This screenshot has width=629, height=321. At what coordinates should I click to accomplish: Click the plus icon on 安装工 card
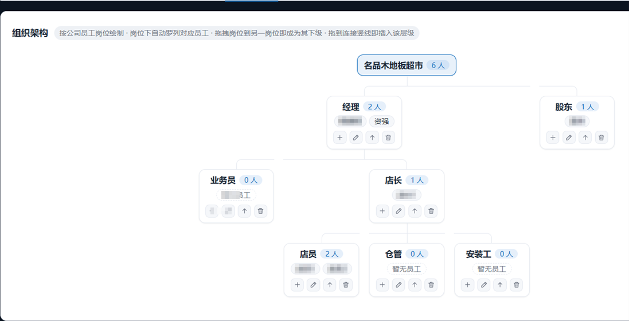pos(467,285)
